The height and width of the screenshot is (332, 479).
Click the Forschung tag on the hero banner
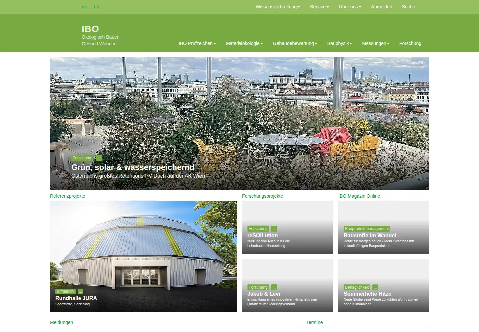coord(82,158)
